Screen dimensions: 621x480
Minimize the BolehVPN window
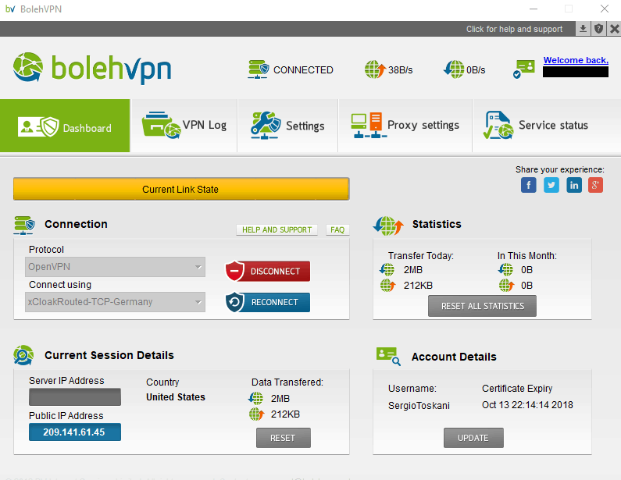tap(534, 9)
